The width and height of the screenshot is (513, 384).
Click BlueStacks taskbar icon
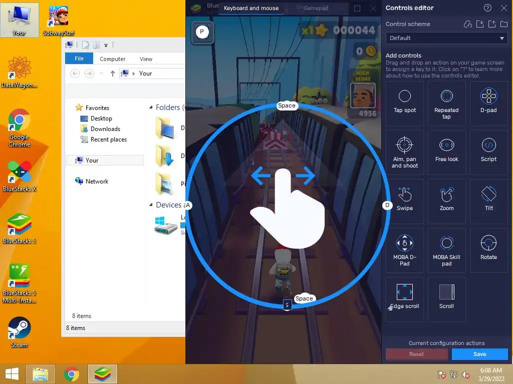102,374
